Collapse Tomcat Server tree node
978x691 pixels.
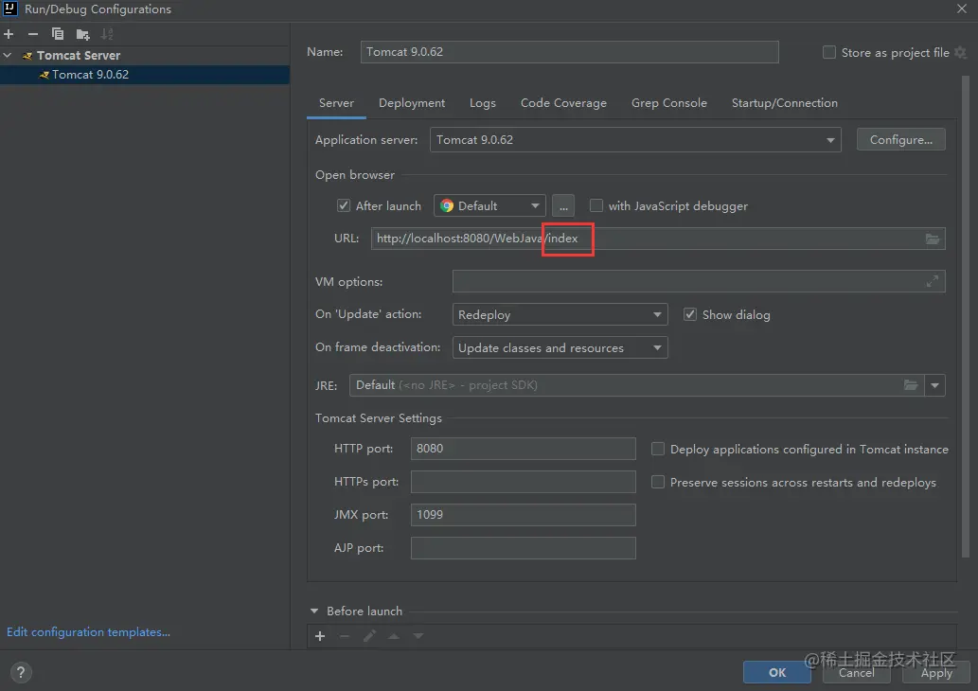(x=8, y=56)
